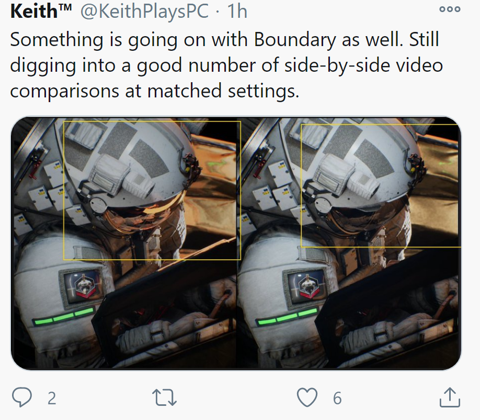The width and height of the screenshot is (480, 420).
Task: Open the left comparison screenshot
Action: coord(124,243)
